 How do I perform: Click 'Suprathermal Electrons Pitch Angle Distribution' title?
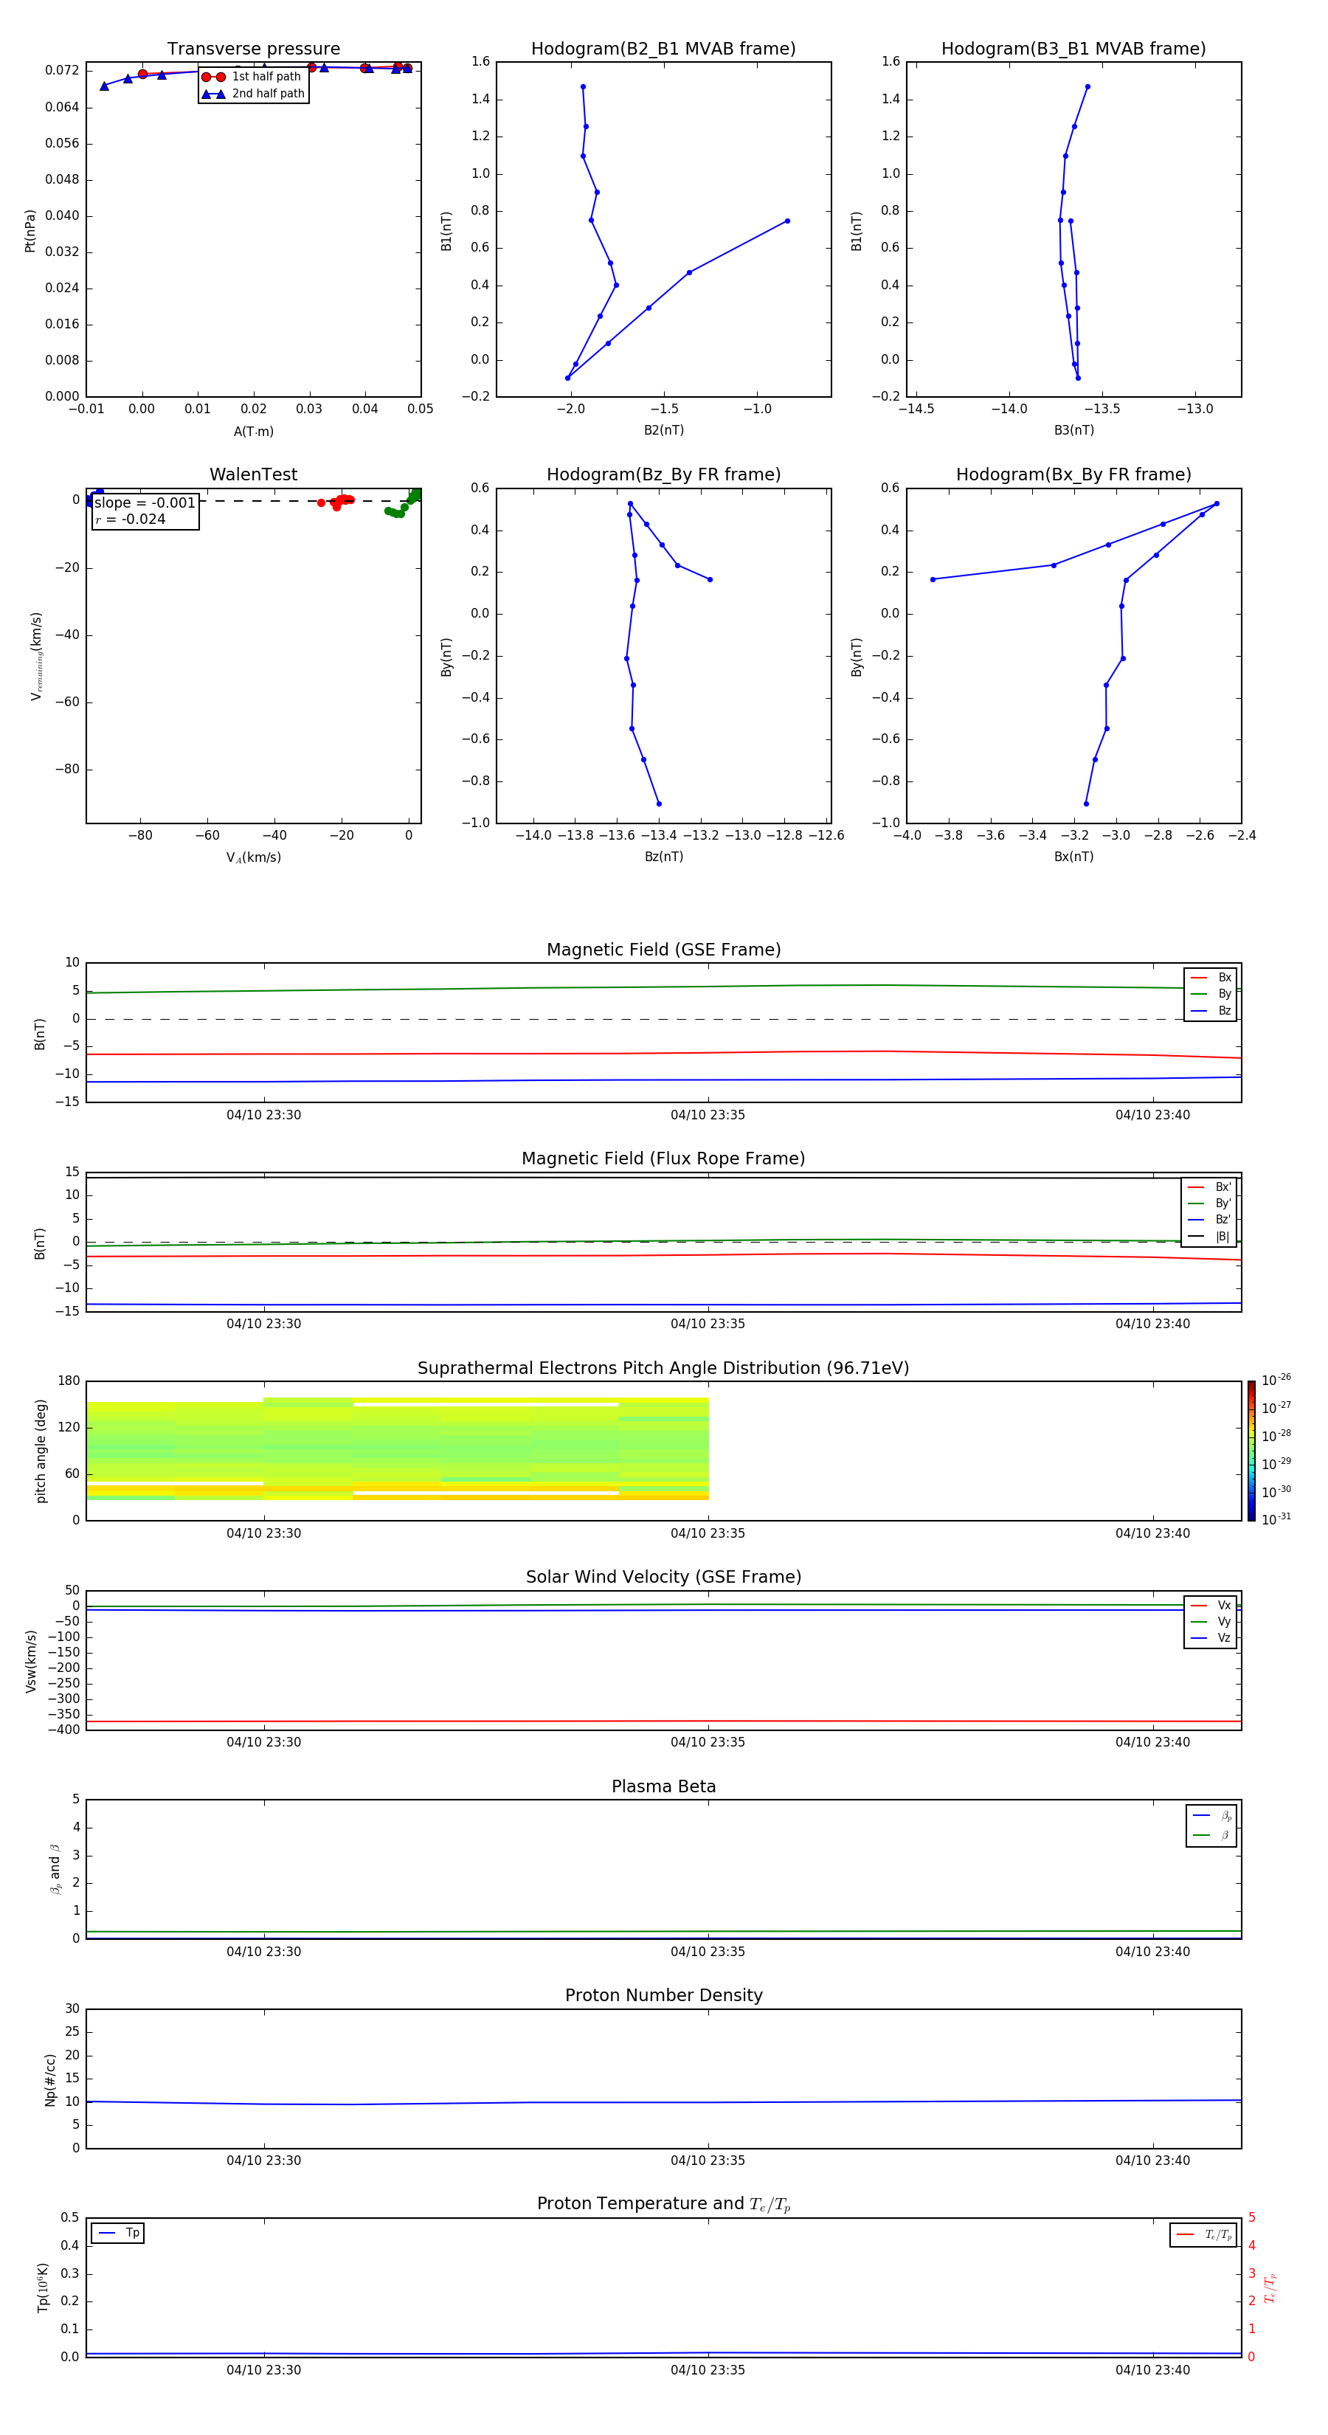(x=663, y=1369)
